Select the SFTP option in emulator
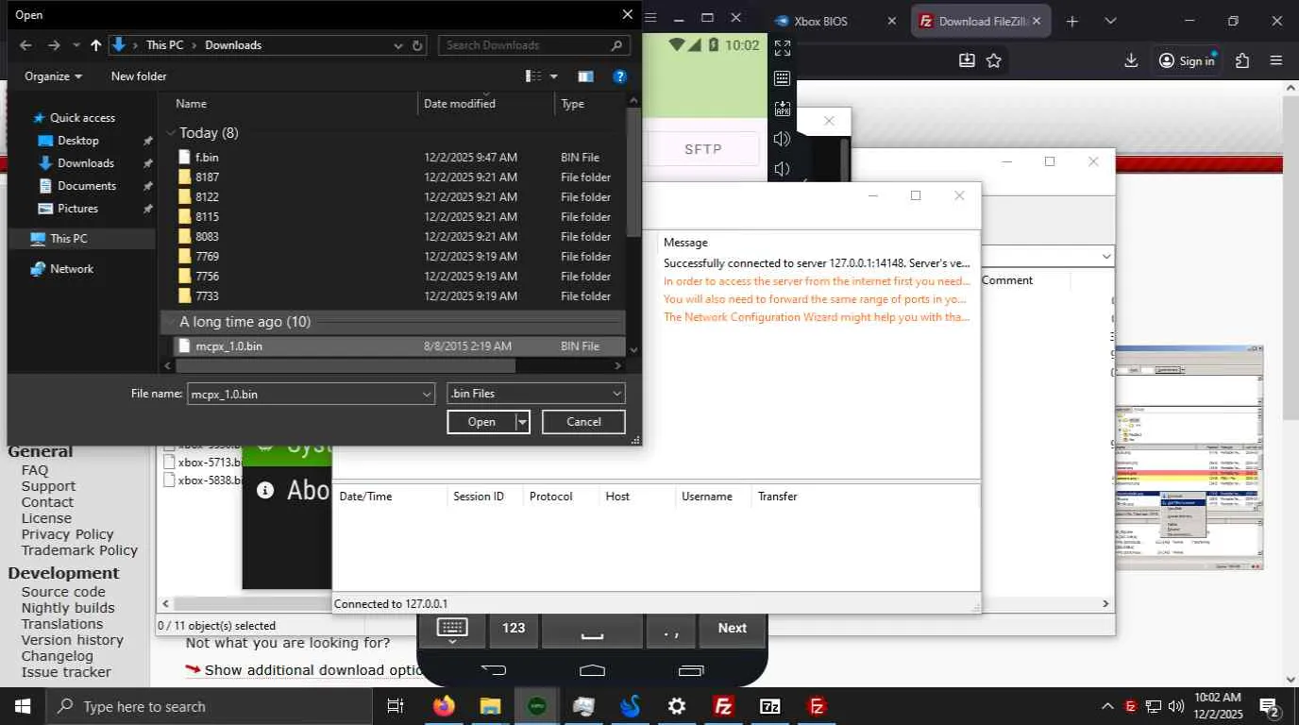The height and width of the screenshot is (725, 1299). coord(702,149)
